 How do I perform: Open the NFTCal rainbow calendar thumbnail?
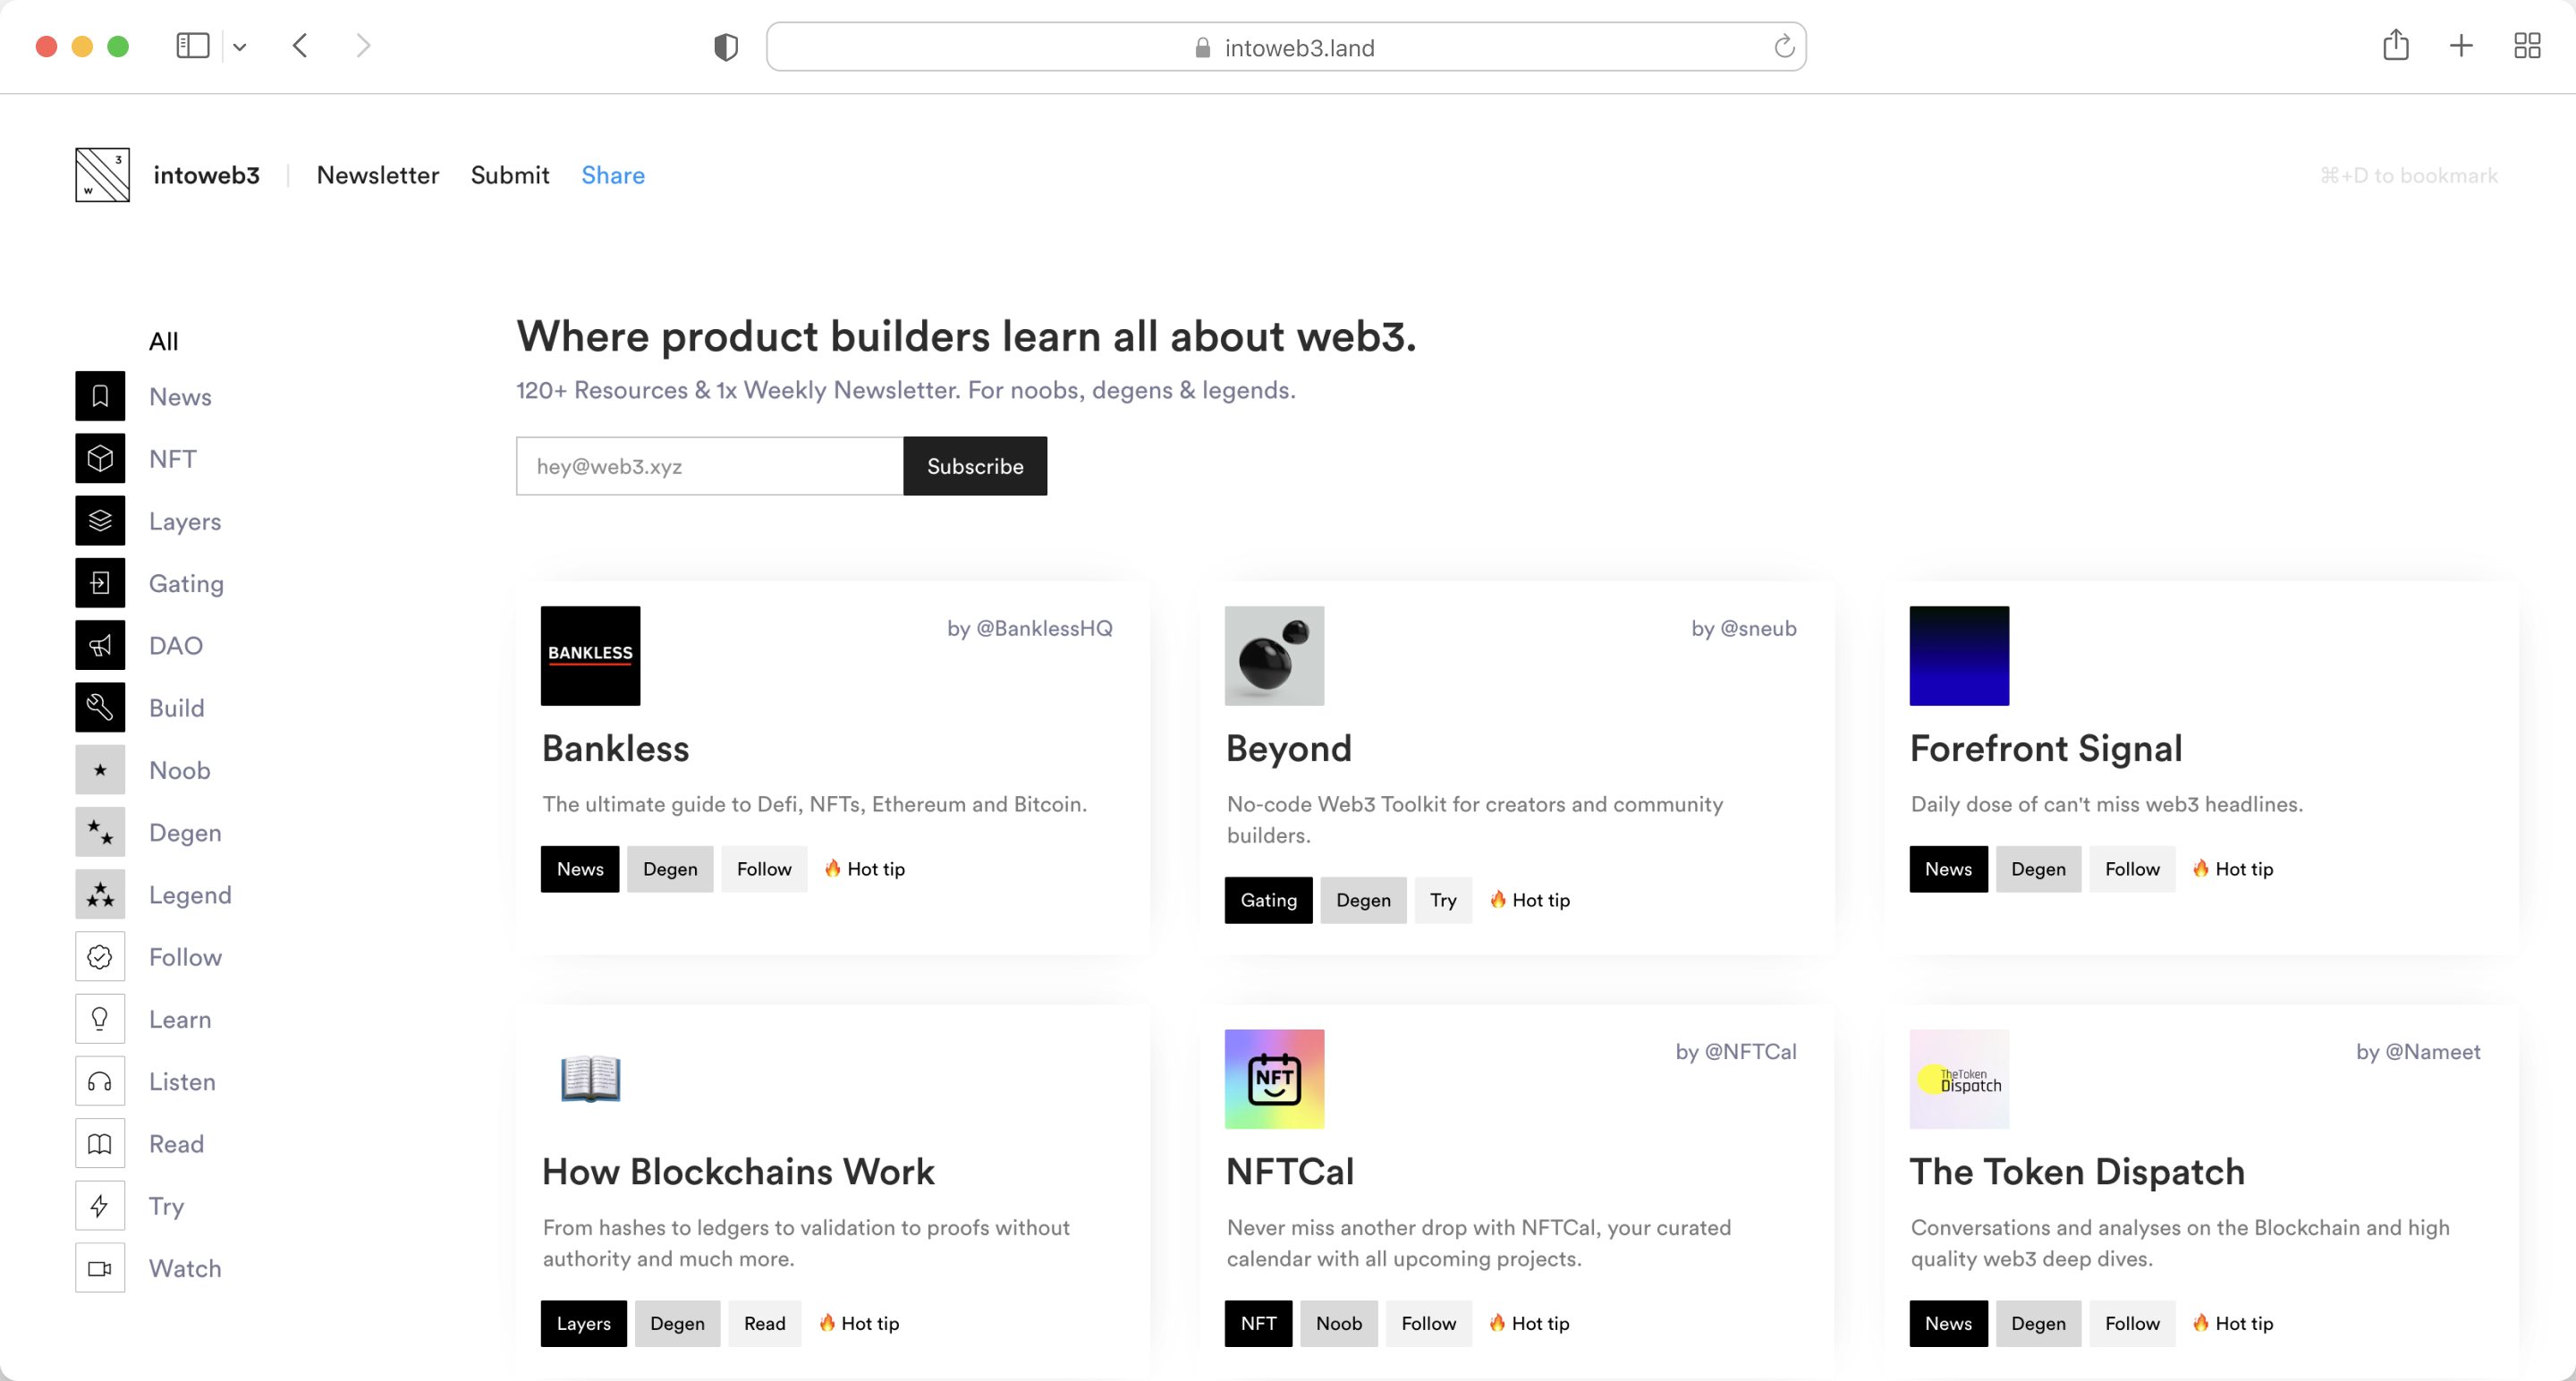(1274, 1079)
